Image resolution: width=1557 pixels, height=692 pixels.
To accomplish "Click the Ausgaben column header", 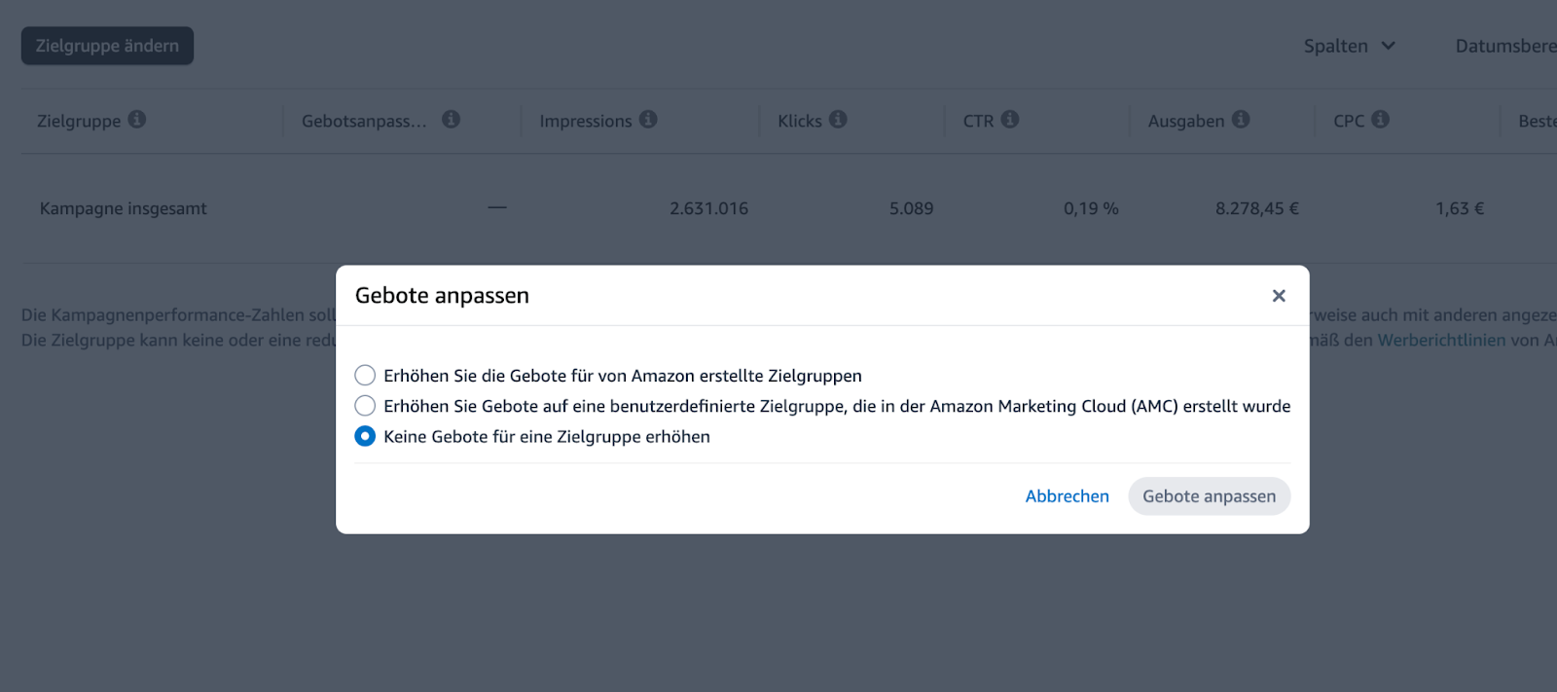I will (1186, 121).
